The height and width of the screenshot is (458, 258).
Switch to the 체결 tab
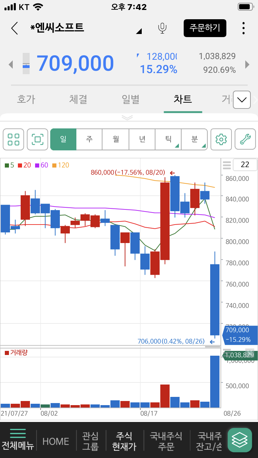[78, 100]
